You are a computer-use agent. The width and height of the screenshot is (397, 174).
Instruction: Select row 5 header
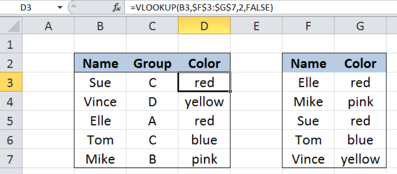[x=11, y=120]
